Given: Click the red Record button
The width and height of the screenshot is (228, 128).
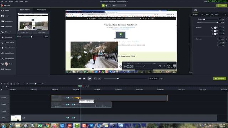Looking at the screenshot, I should [x=5, y=6].
